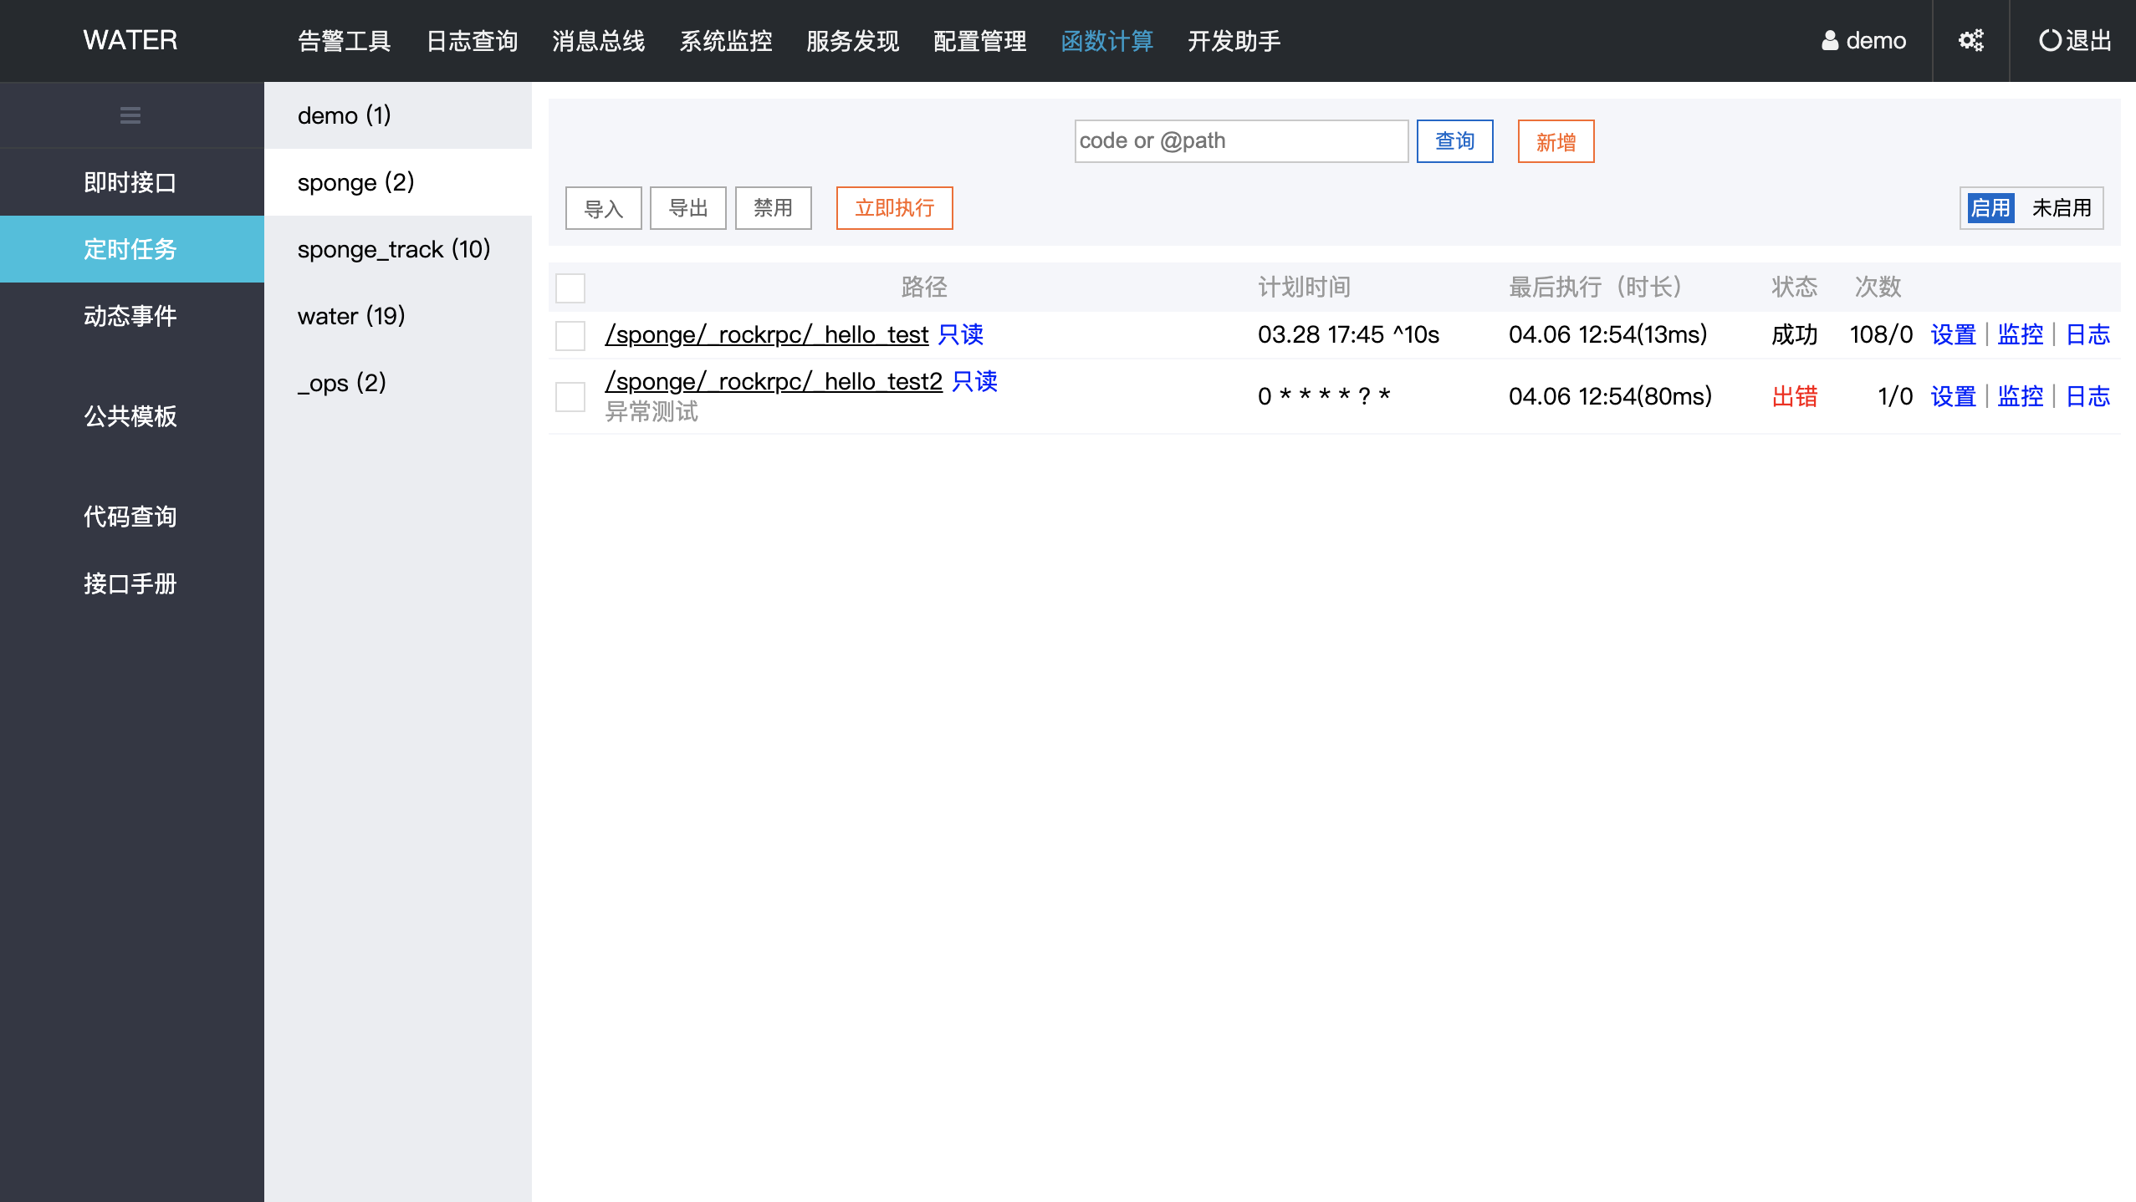
Task: Open the 配置管理 menu
Action: pos(980,41)
